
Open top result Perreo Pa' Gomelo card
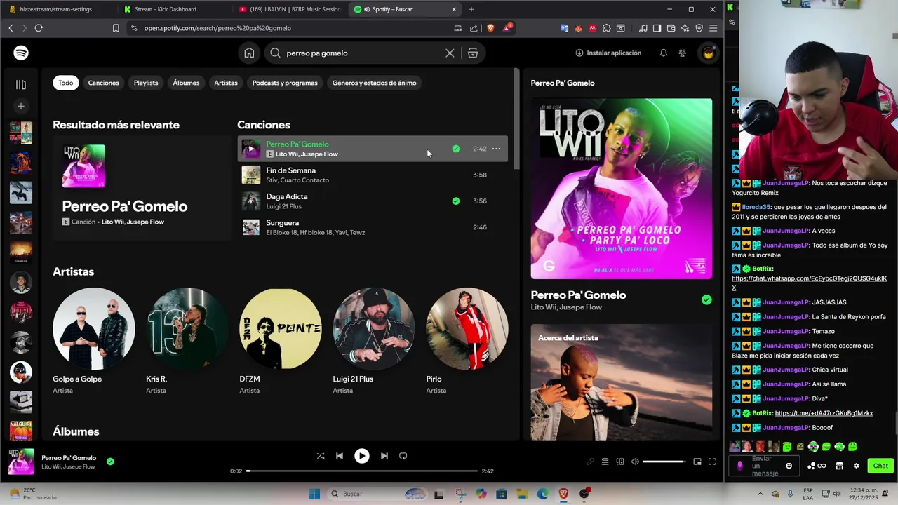tap(142, 188)
